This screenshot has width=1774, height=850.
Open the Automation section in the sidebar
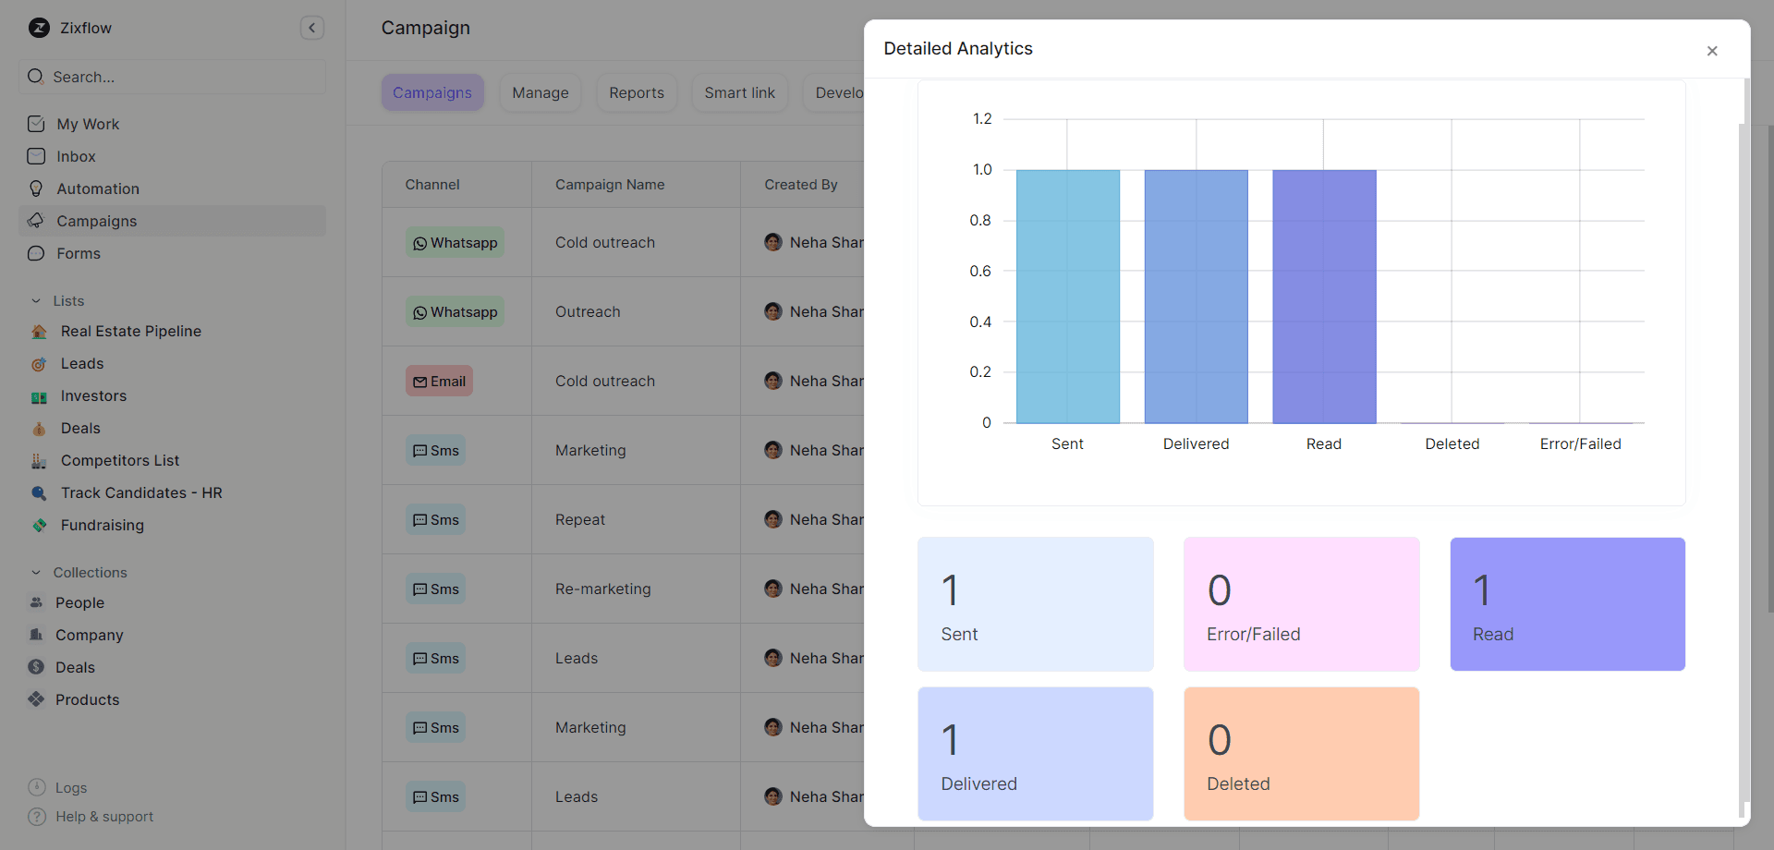tap(96, 188)
